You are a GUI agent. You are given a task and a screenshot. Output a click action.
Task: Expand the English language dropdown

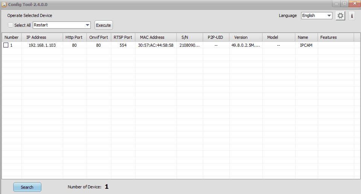point(317,15)
